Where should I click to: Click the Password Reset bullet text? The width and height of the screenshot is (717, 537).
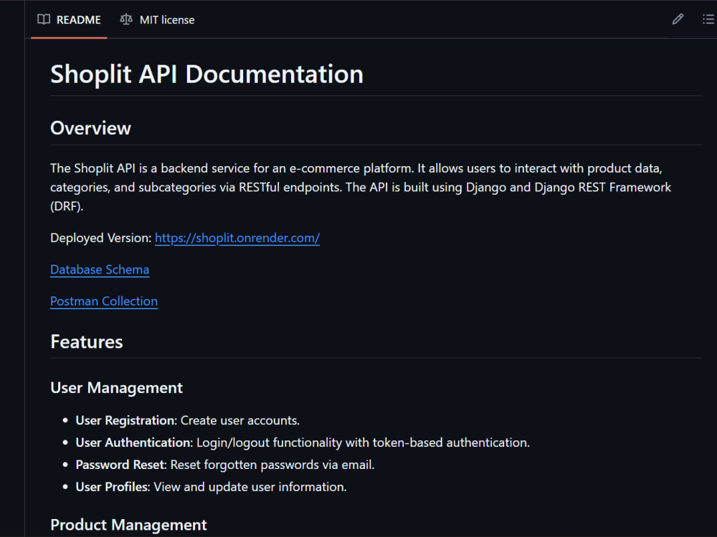225,465
